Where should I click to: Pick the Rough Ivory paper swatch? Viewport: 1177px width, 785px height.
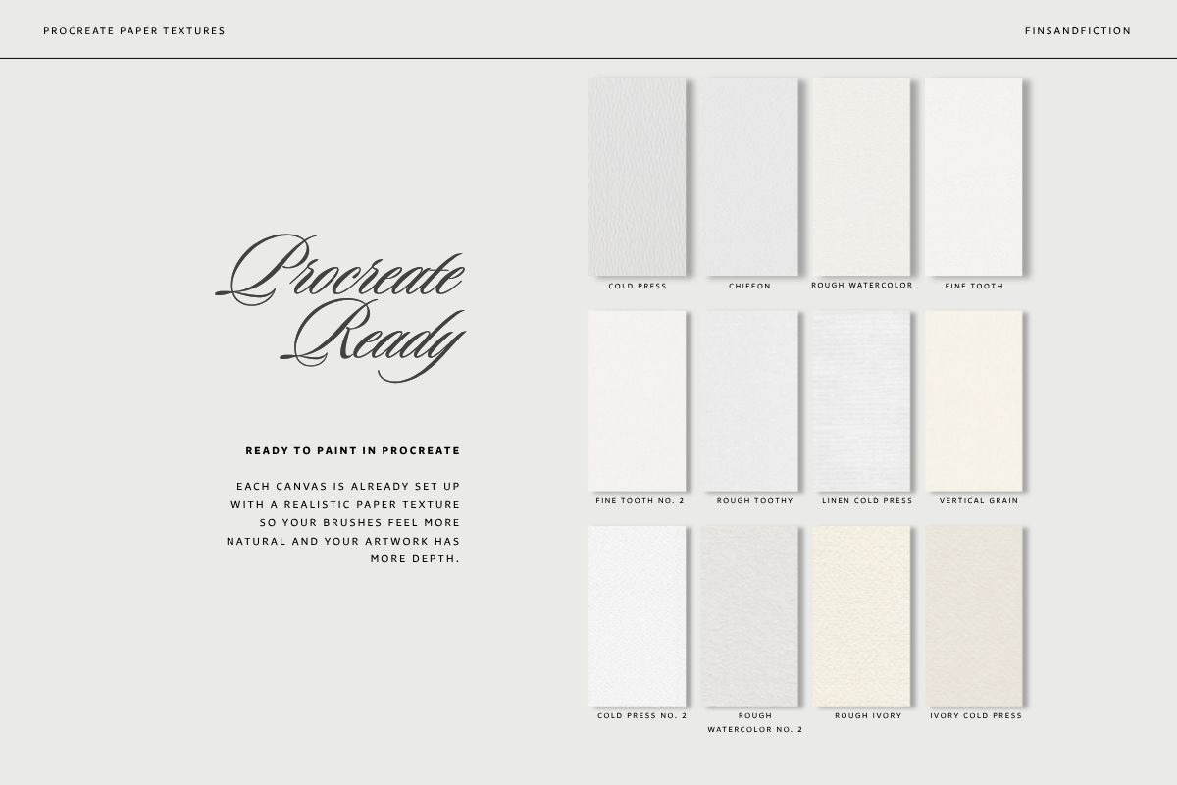point(861,615)
